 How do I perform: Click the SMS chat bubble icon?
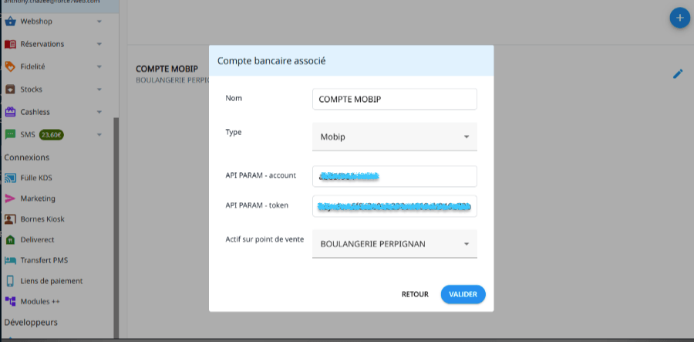click(x=10, y=134)
